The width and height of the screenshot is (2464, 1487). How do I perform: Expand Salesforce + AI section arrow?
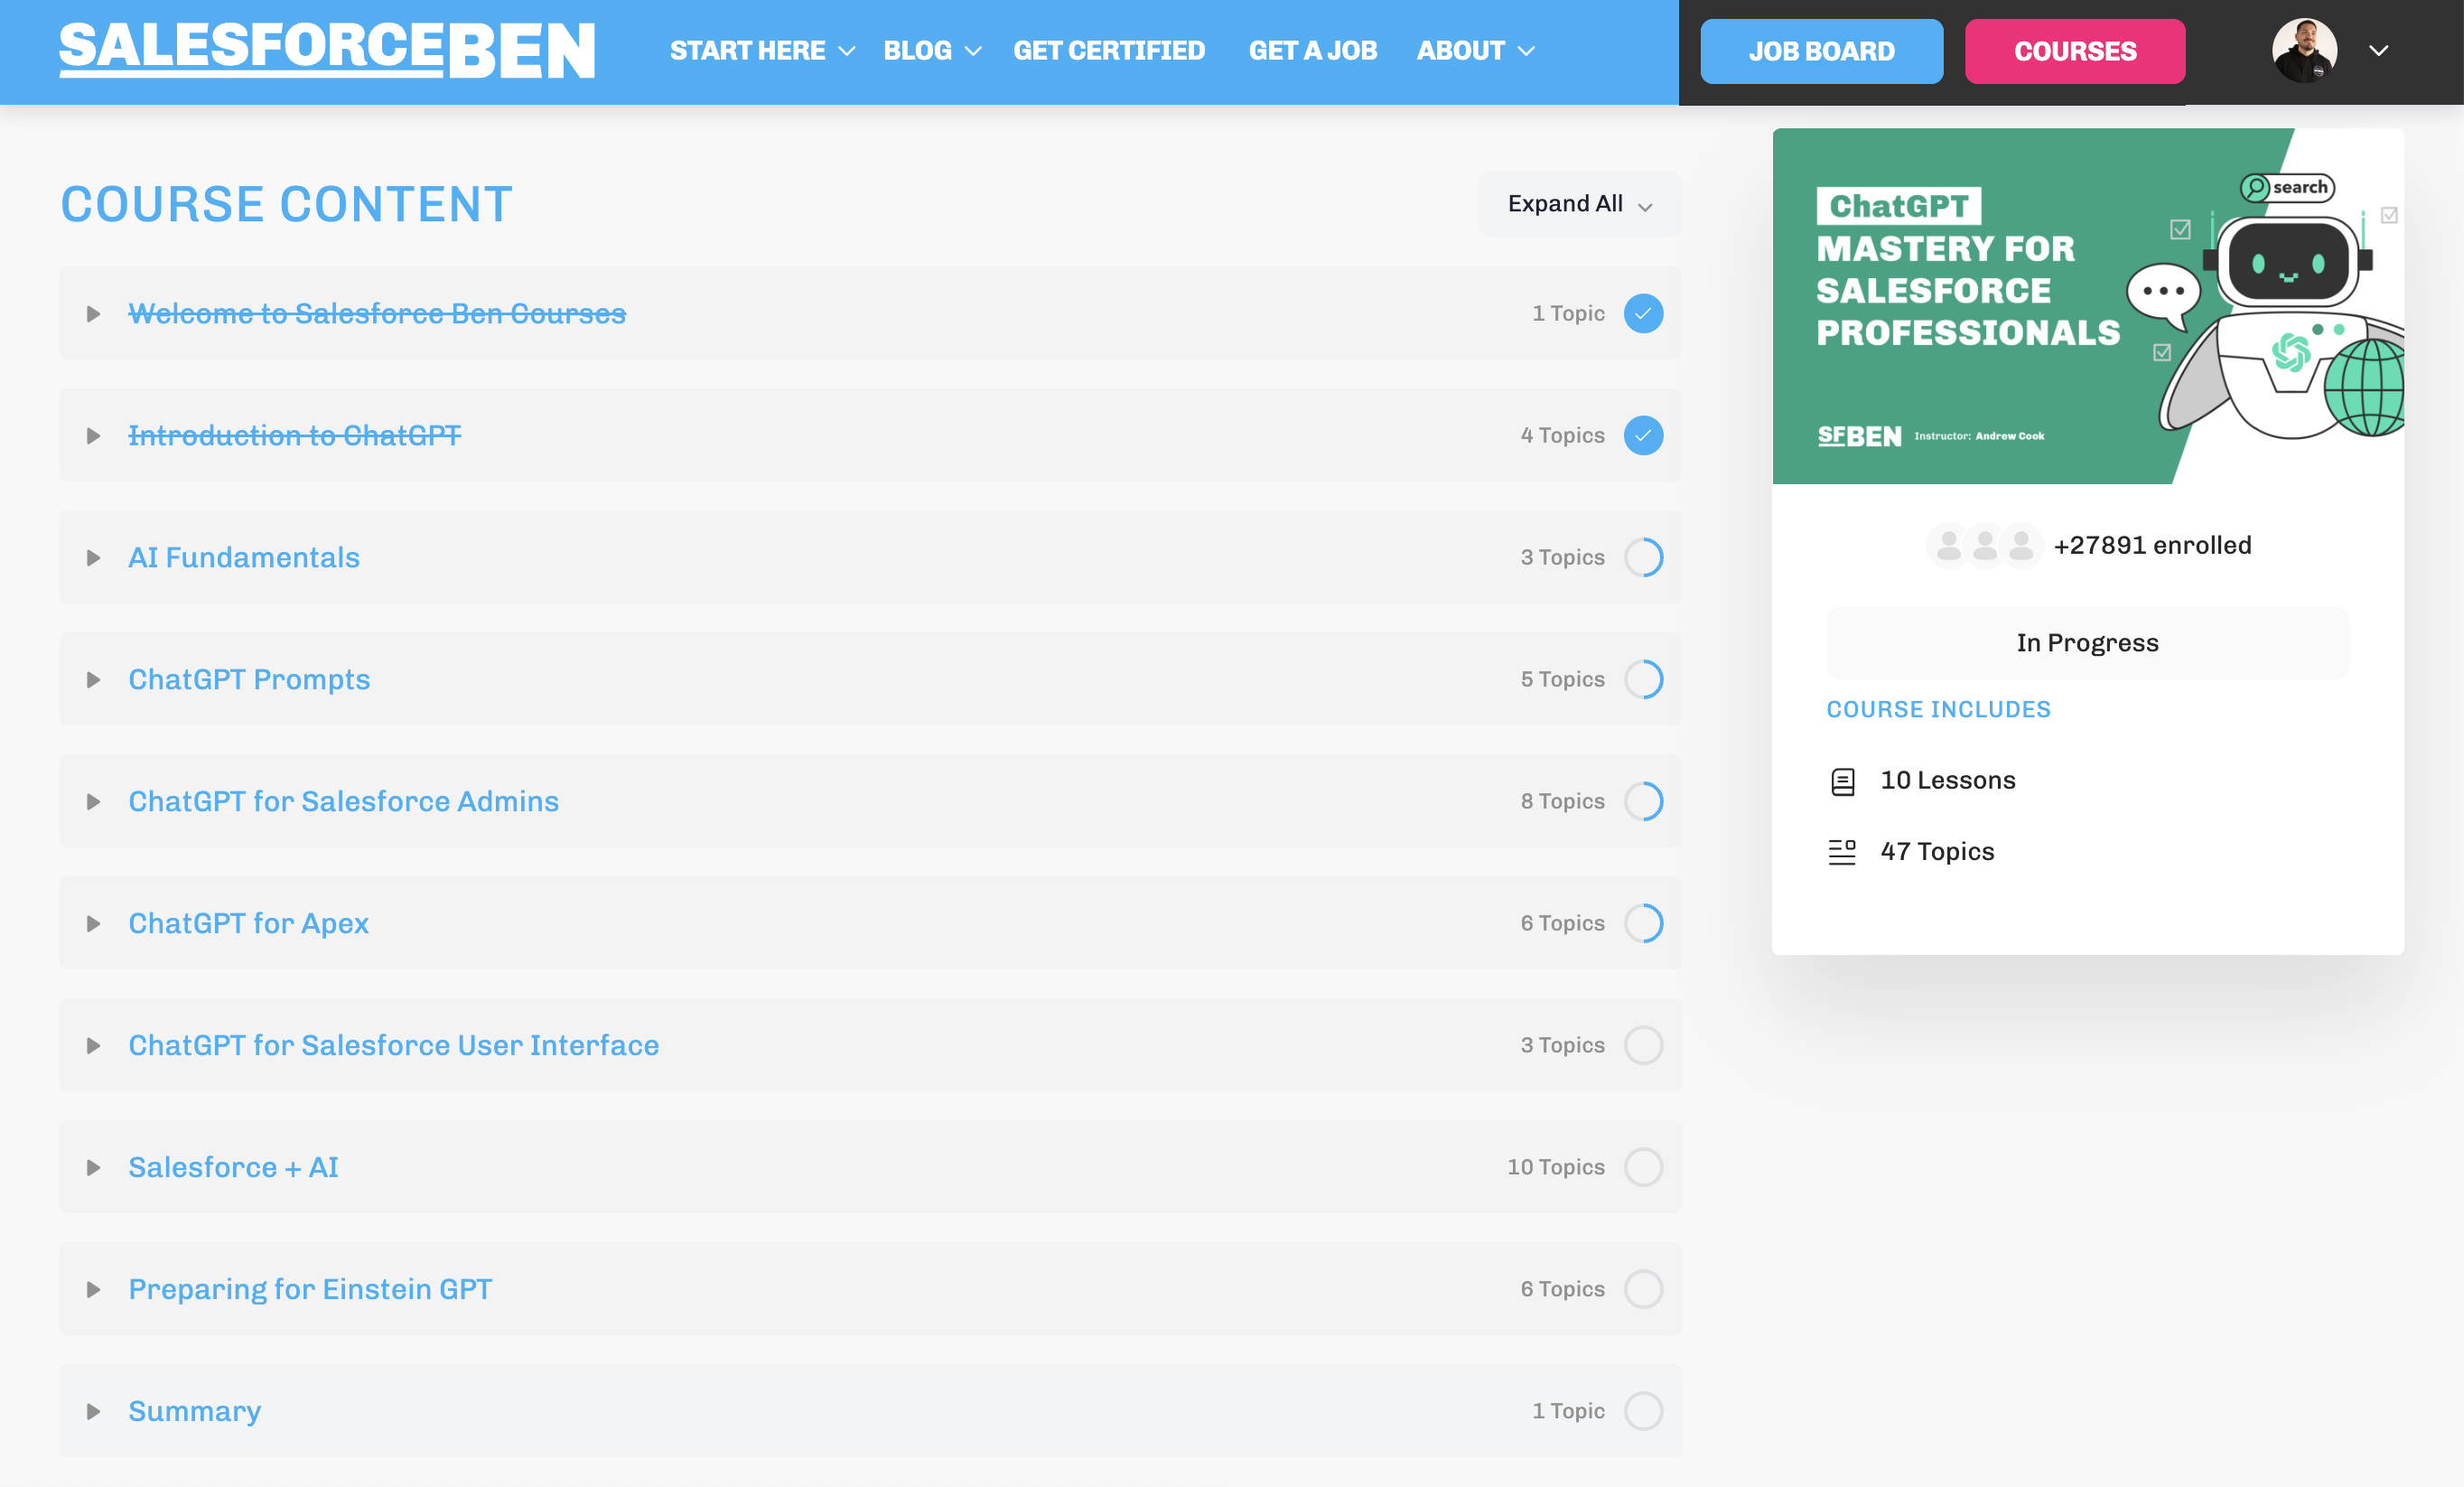click(x=93, y=1168)
